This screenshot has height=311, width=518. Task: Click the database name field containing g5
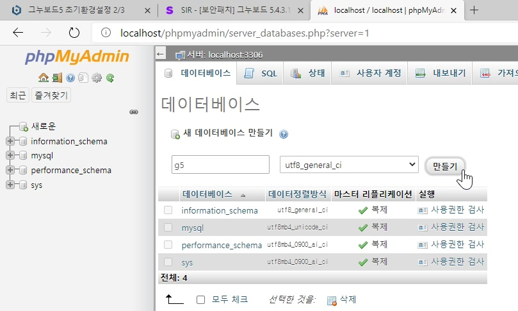click(x=220, y=164)
